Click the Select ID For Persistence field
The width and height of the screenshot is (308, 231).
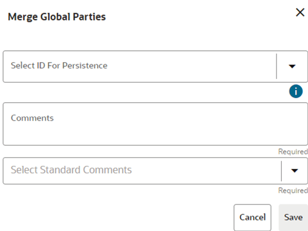(139, 66)
